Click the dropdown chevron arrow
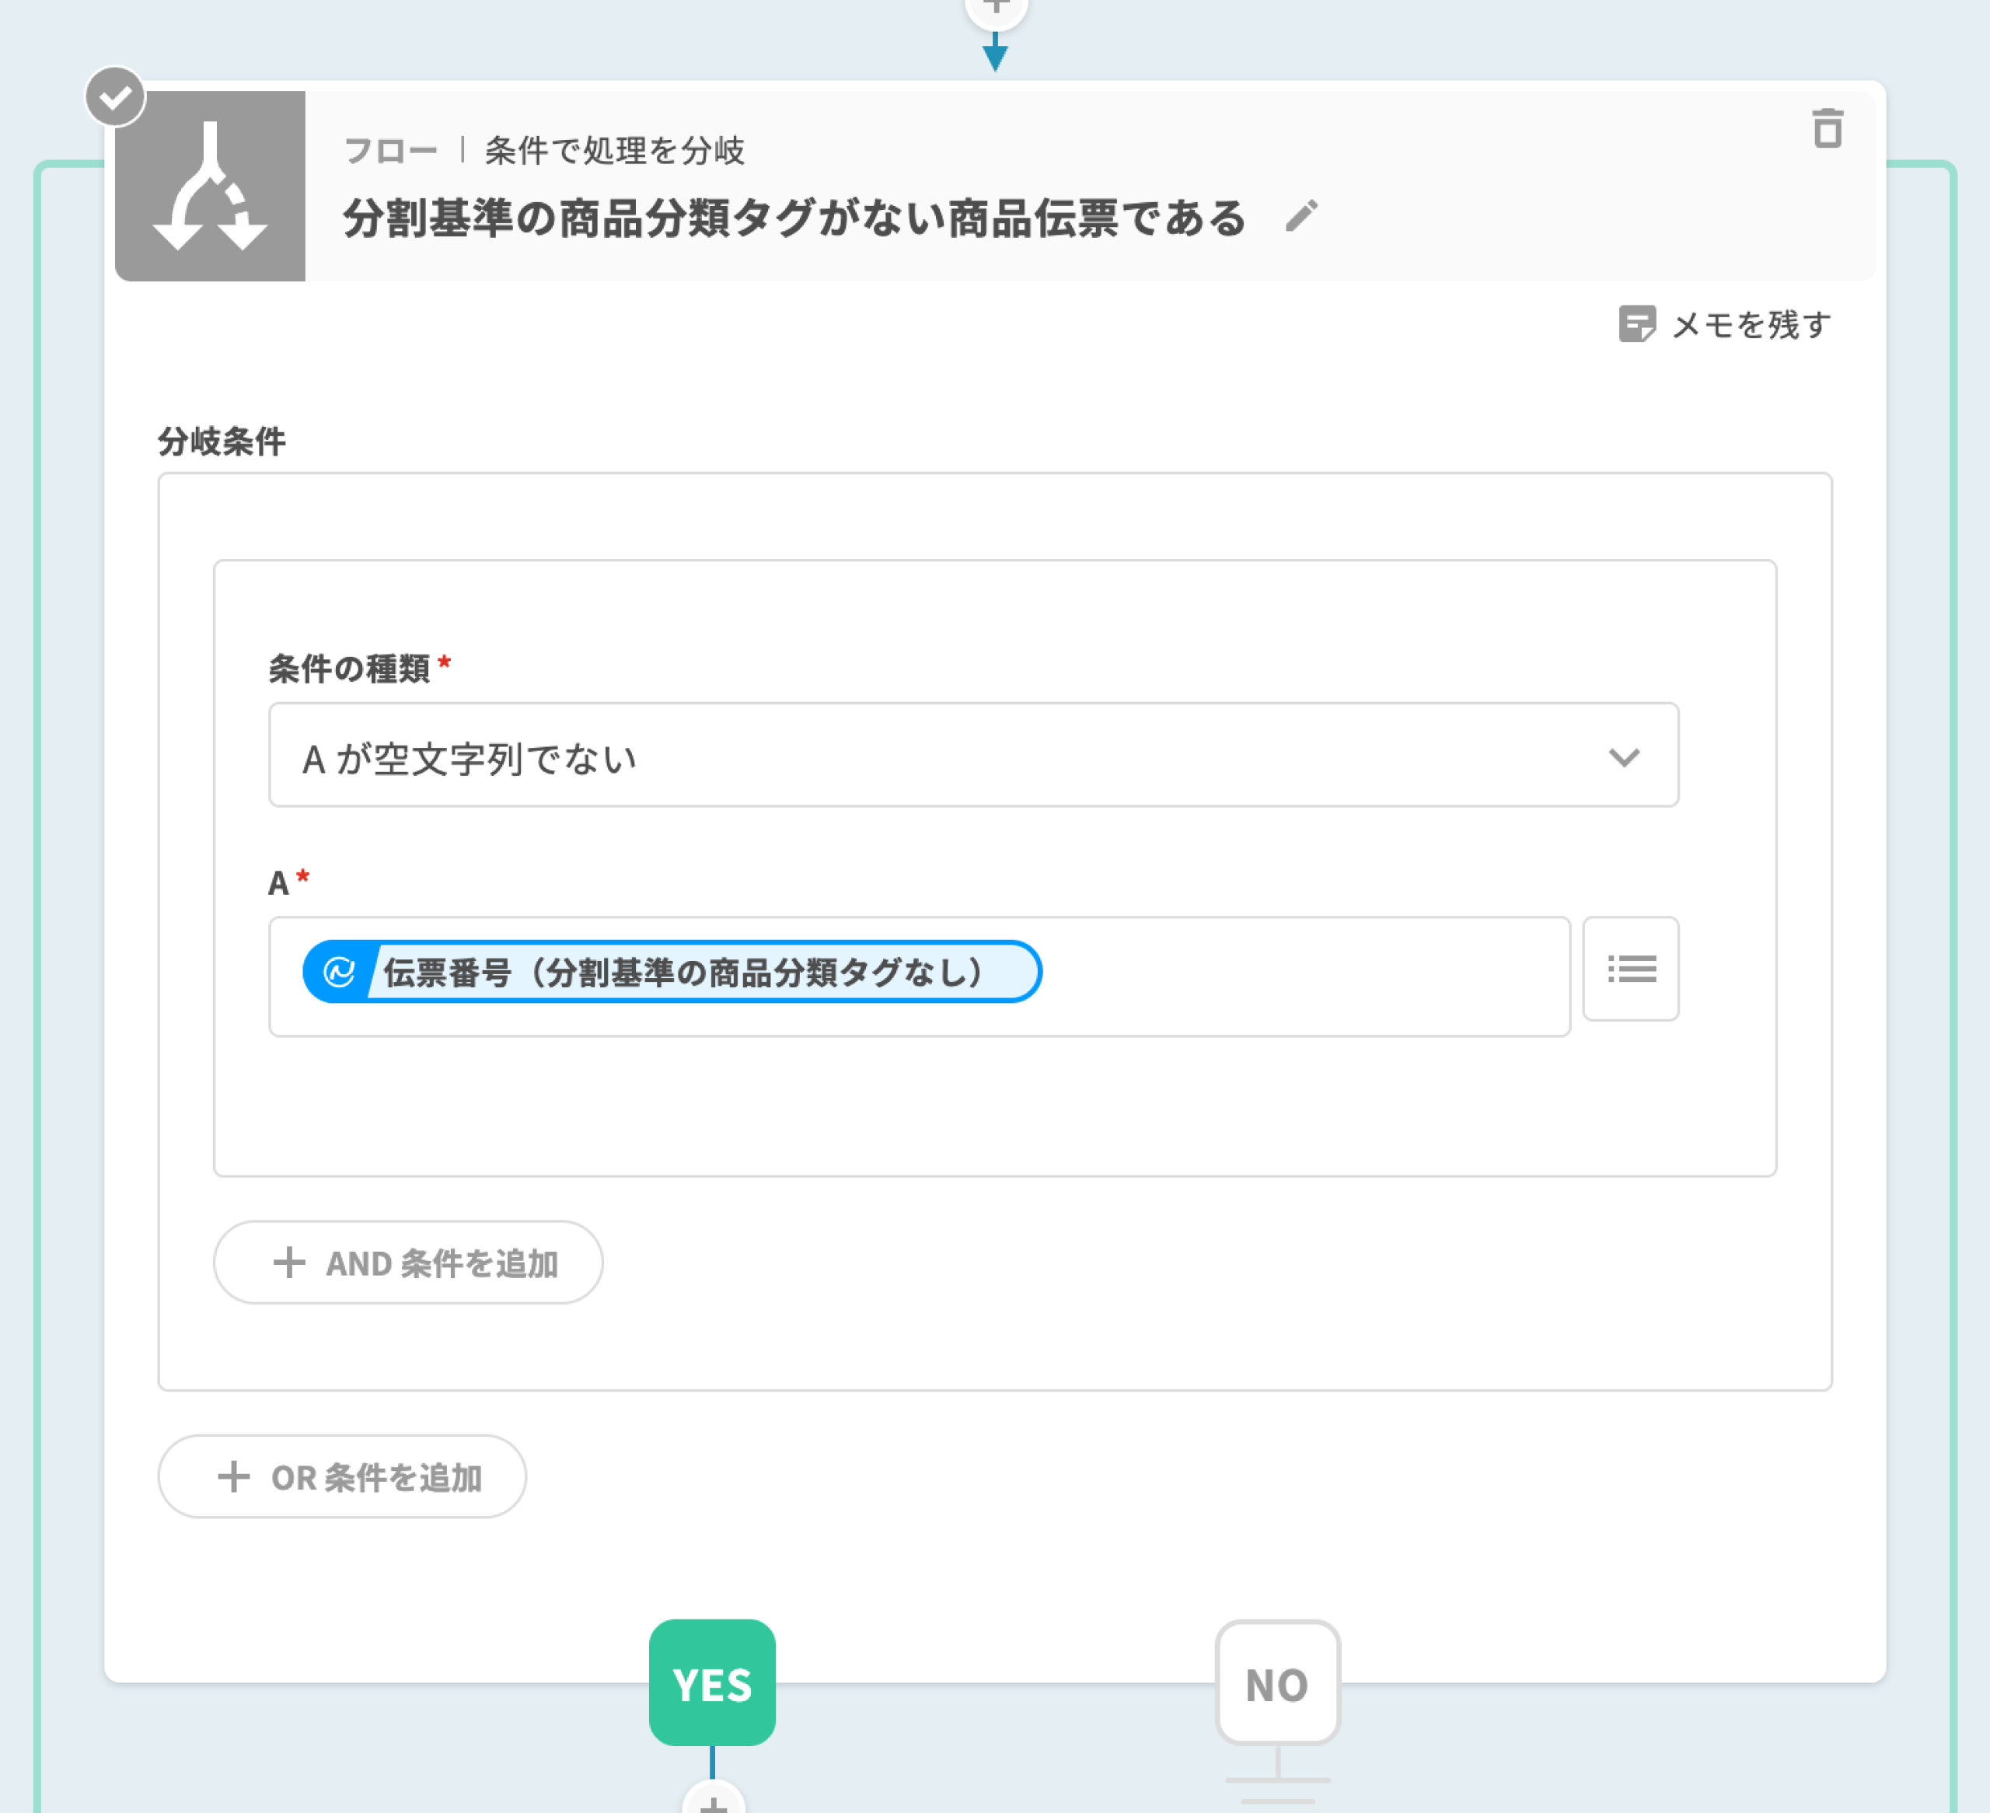The width and height of the screenshot is (1990, 1813). (1624, 757)
